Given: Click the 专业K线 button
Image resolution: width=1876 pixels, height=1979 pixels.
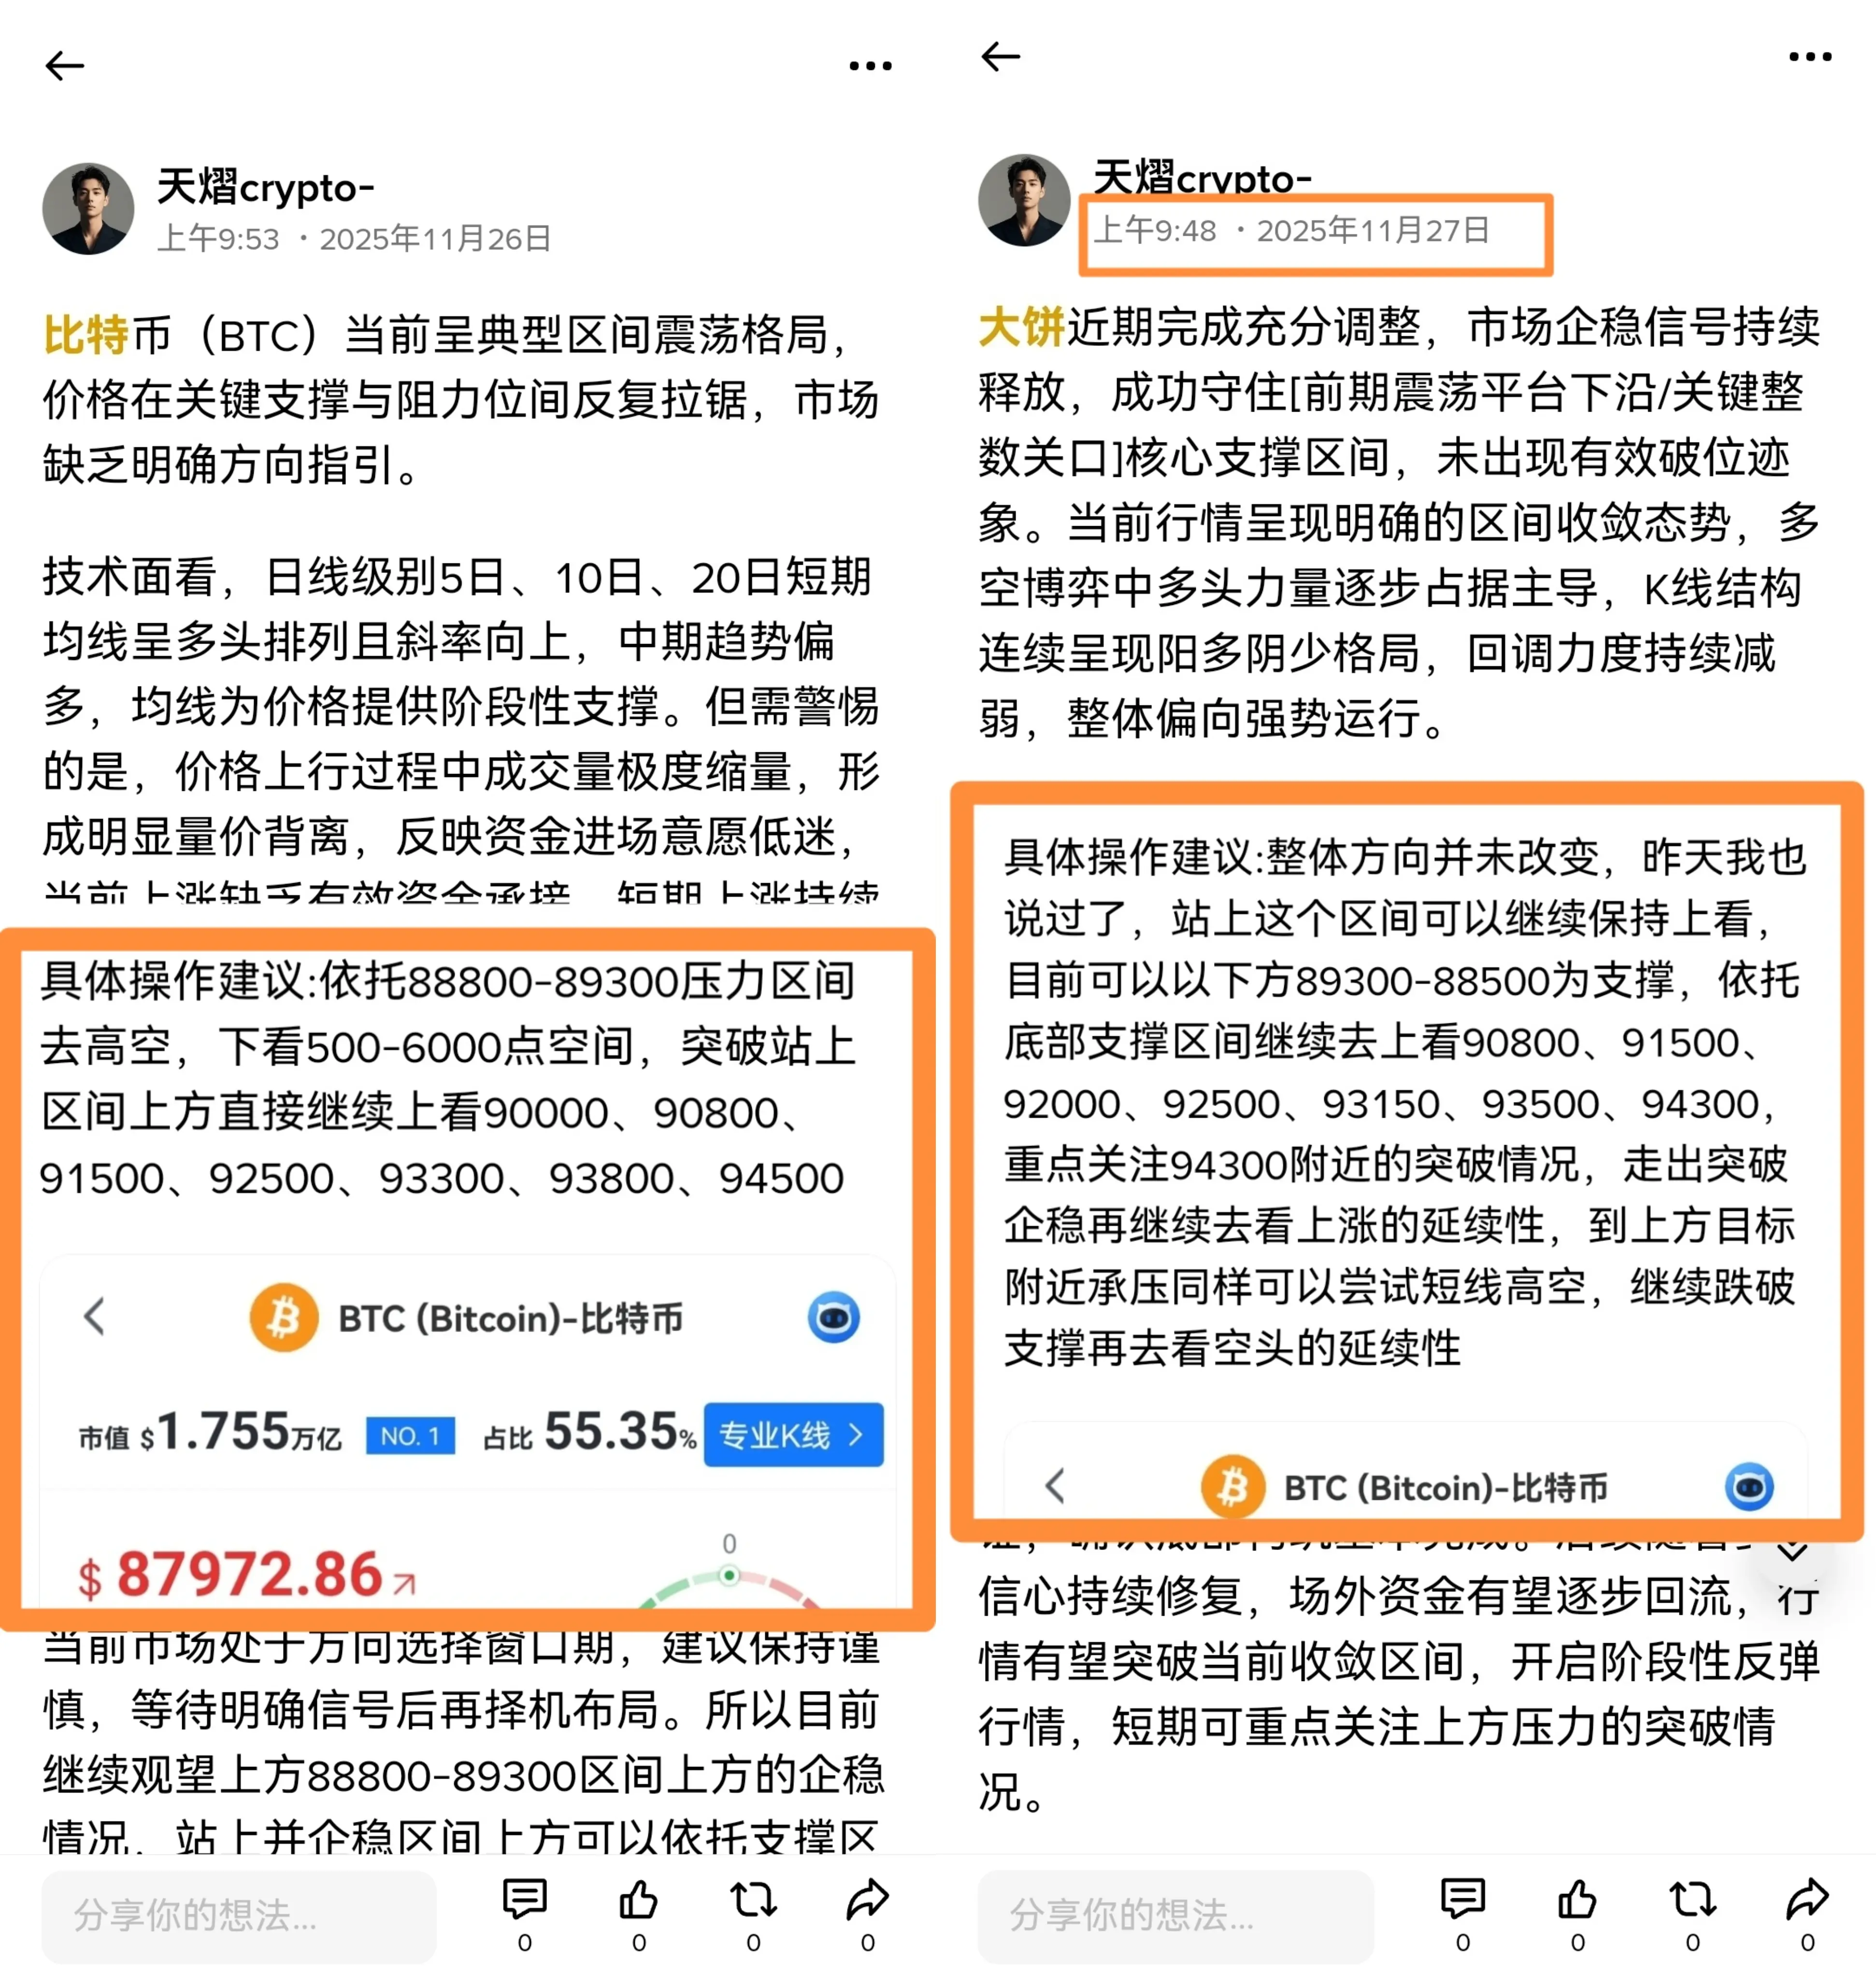Looking at the screenshot, I should (x=793, y=1435).
